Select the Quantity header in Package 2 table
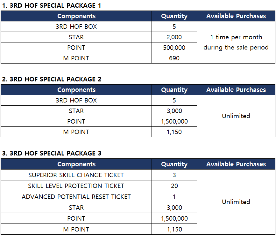Image resolution: width=276 pixels, height=235 pixels. click(174, 90)
